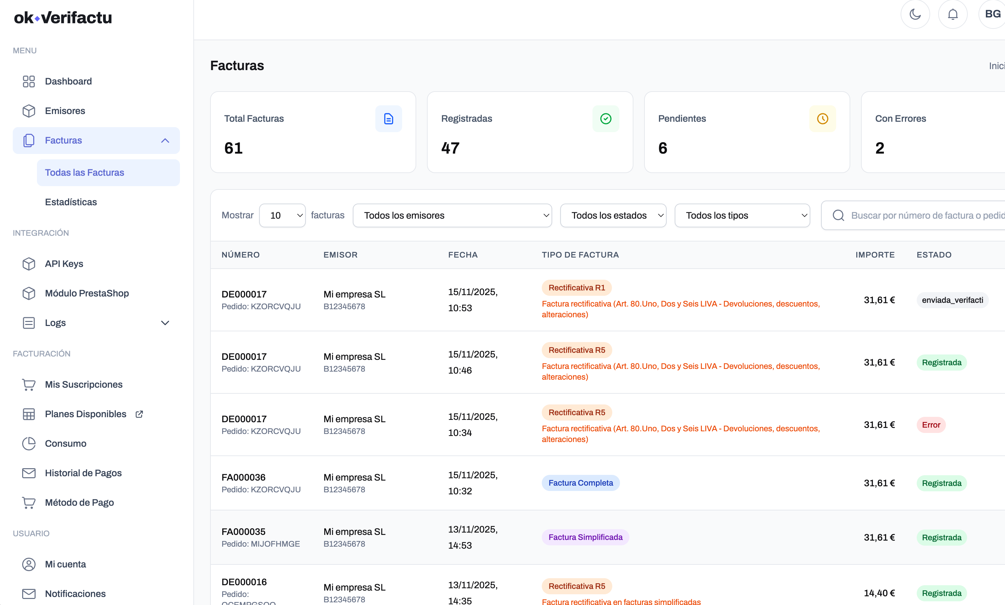Click the Error status badge
Screen dimensions: 1005x605
(931, 425)
